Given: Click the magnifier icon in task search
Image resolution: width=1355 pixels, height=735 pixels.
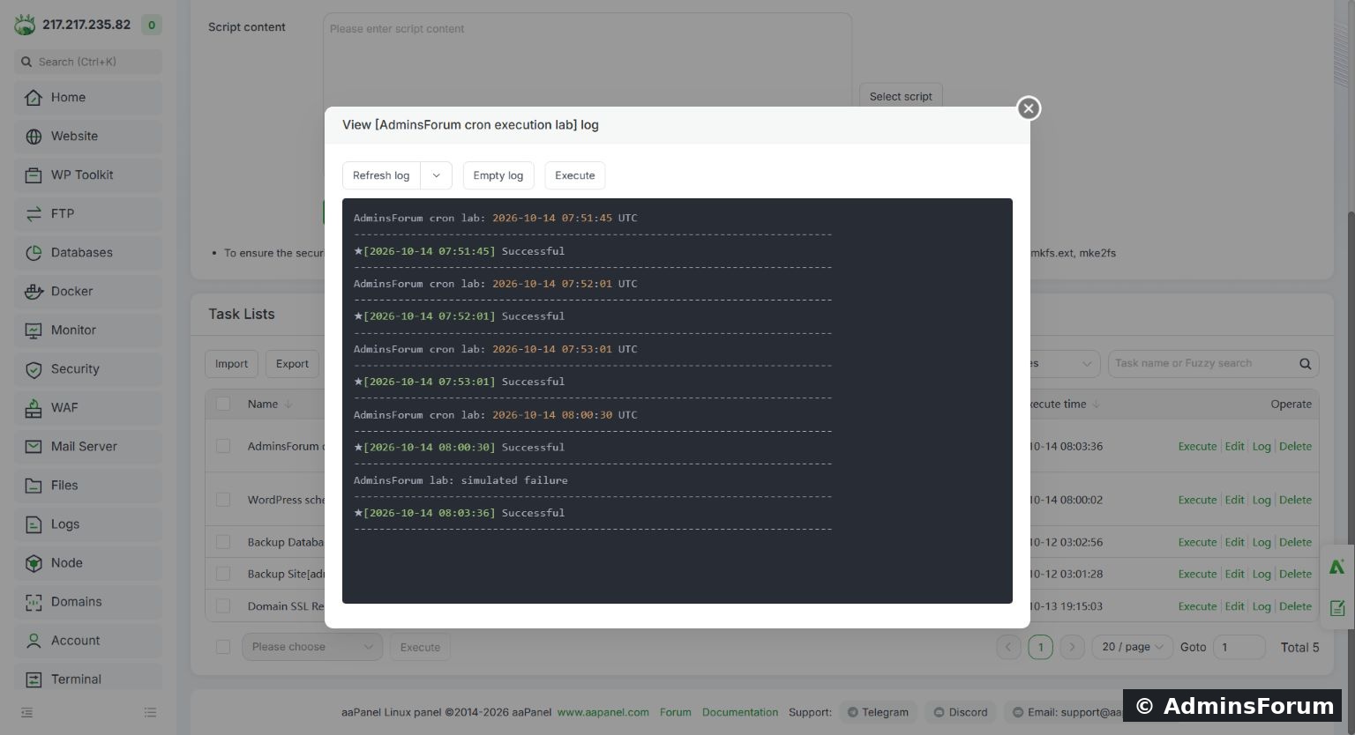Looking at the screenshot, I should (x=1305, y=364).
